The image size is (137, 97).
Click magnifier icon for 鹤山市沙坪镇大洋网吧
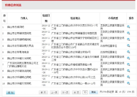[129, 58]
